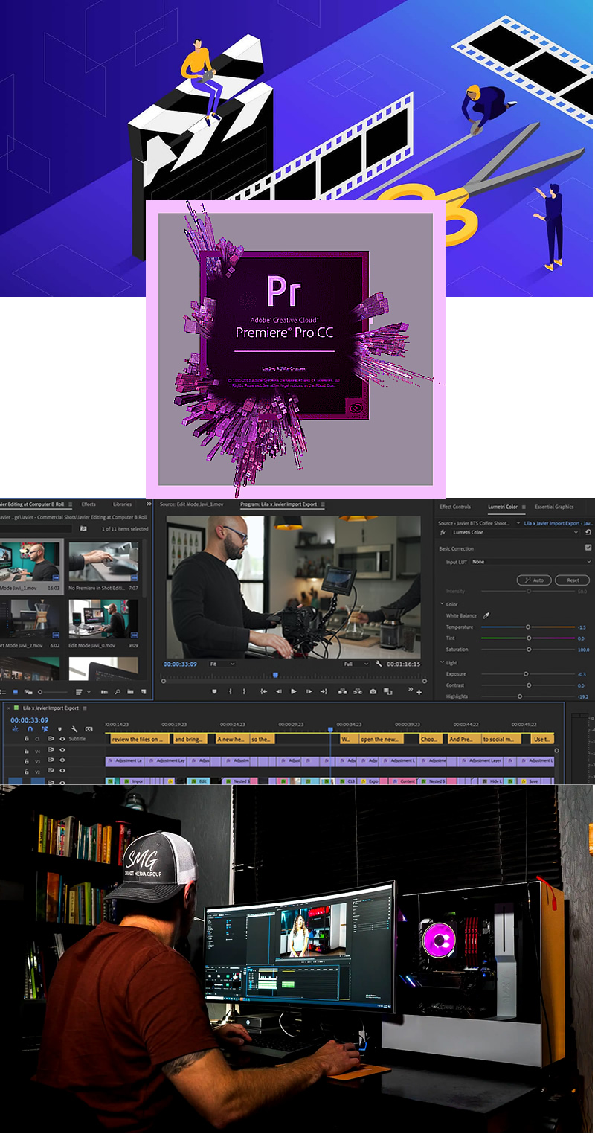The image size is (595, 1134).
Task: Toggle the Basic Correction checkbox
Action: coord(588,548)
